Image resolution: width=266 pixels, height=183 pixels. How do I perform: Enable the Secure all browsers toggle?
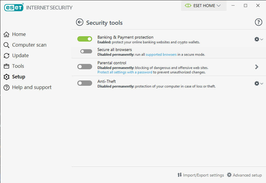86,51
